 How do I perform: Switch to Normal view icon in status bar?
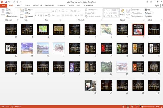(x=123, y=107)
